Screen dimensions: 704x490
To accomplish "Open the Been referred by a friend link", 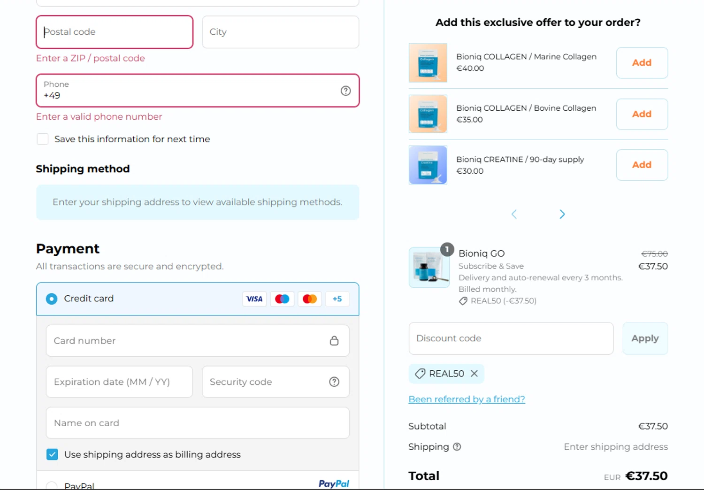I will coord(467,399).
